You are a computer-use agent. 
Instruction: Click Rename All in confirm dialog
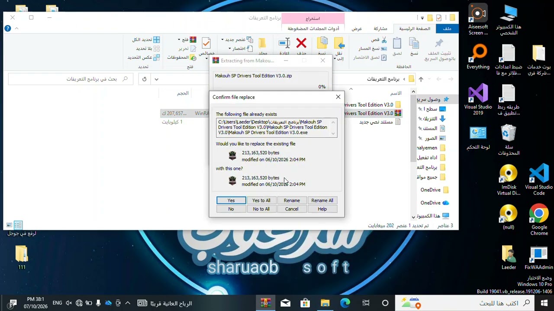pyautogui.click(x=322, y=200)
